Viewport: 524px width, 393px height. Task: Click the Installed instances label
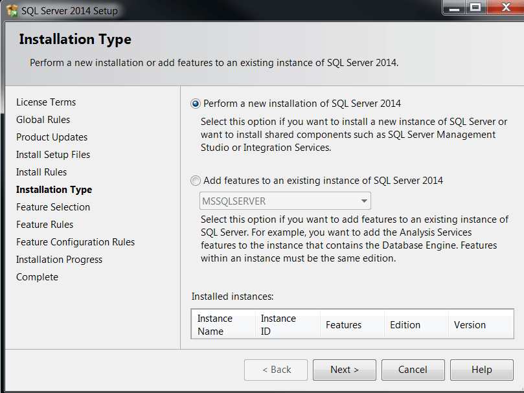tap(233, 297)
